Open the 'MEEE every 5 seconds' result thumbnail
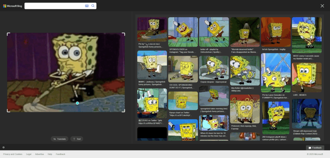This screenshot has width=330, height=158. pos(307,35)
